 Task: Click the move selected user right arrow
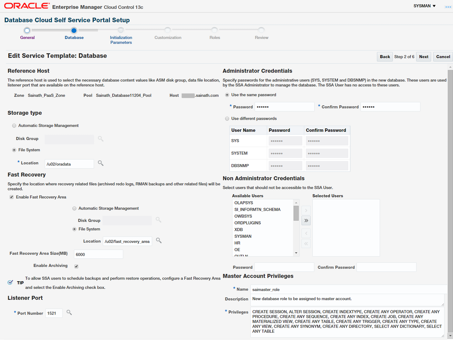tap(306, 210)
